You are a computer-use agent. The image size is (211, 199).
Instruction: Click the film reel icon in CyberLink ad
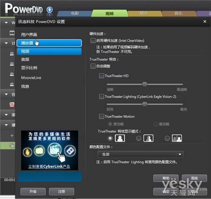(x=70, y=151)
